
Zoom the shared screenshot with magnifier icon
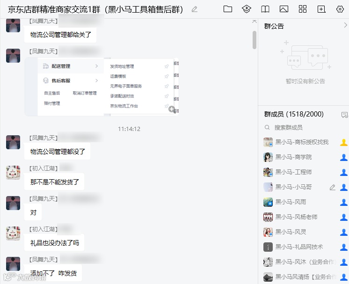point(172,109)
